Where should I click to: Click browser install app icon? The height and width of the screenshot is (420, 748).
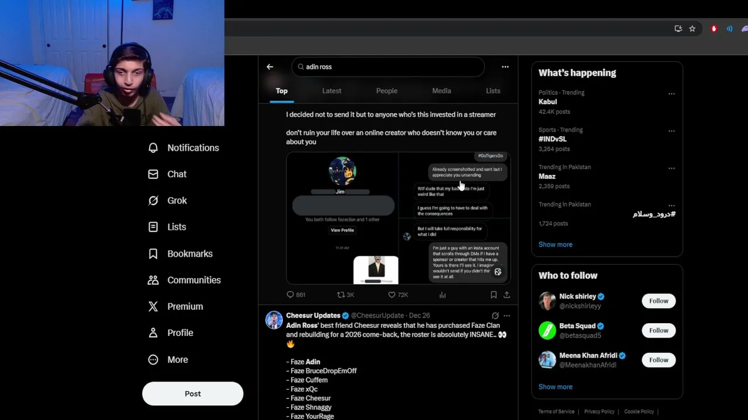point(678,29)
